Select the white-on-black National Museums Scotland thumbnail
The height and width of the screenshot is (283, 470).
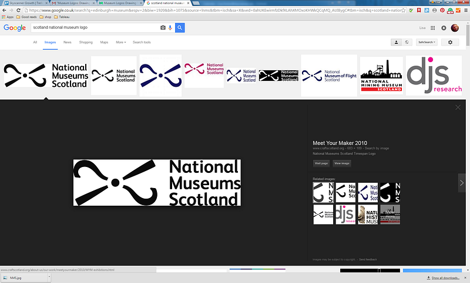coord(278,76)
